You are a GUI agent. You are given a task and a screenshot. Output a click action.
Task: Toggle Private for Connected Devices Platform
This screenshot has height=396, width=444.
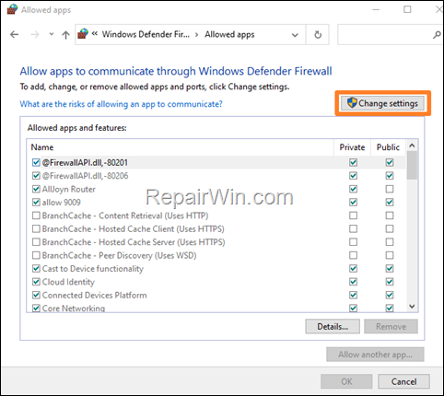pos(354,295)
